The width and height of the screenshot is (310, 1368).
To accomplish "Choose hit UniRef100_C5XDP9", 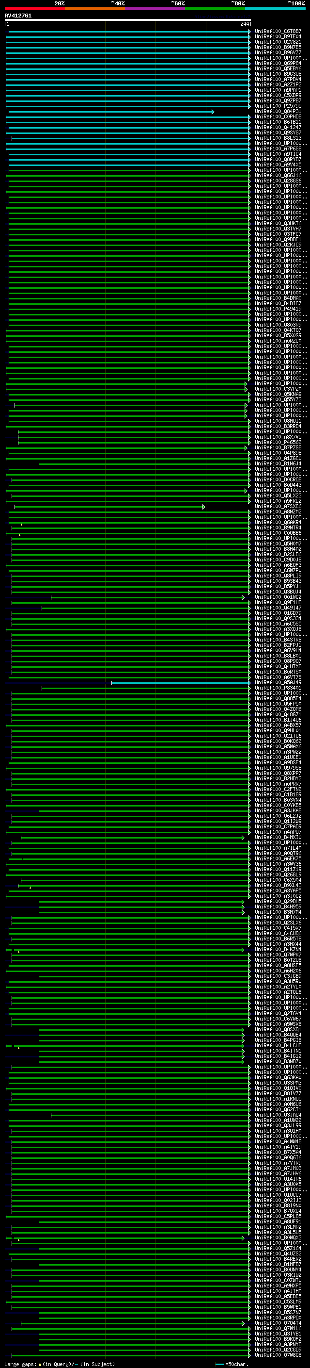I will [278, 95].
